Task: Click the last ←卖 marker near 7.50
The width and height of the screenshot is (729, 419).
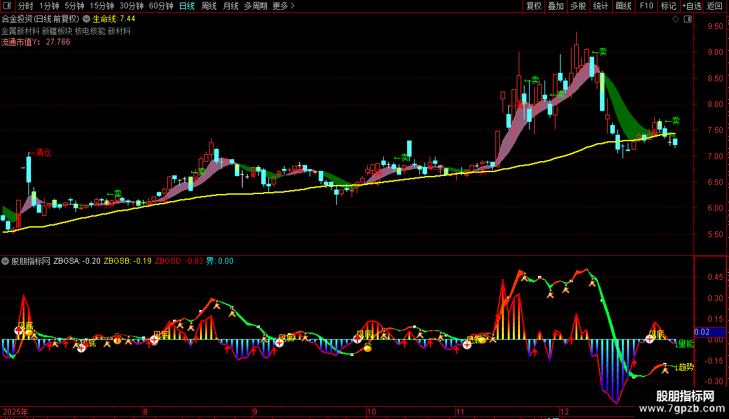Action: point(672,121)
